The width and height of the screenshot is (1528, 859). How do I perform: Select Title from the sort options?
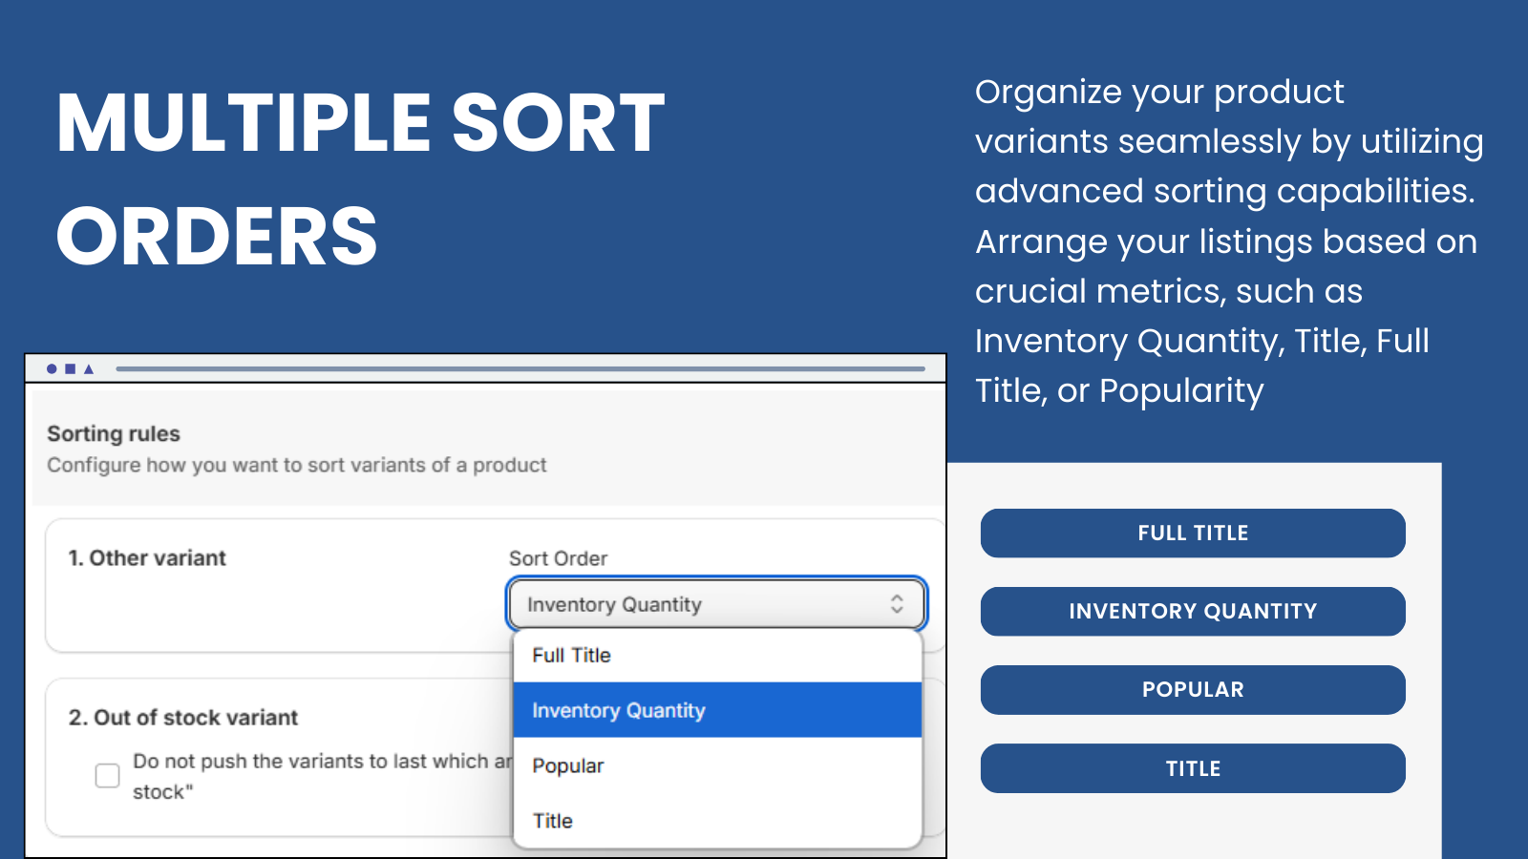(552, 820)
